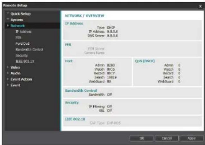Click the DNS Server label
This screenshot has height=145, width=205.
pyautogui.click(x=96, y=36)
